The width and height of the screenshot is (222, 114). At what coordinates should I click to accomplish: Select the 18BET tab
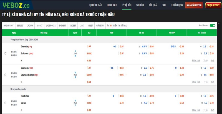[x=90, y=25]
